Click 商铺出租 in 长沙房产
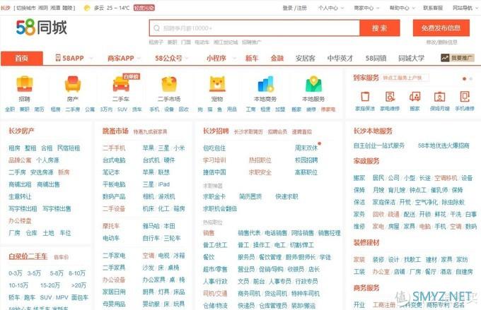 point(20,184)
